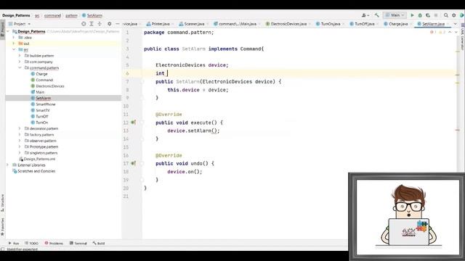Run with coverage icon in the toolbar
The height and width of the screenshot is (261, 465).
click(x=428, y=15)
